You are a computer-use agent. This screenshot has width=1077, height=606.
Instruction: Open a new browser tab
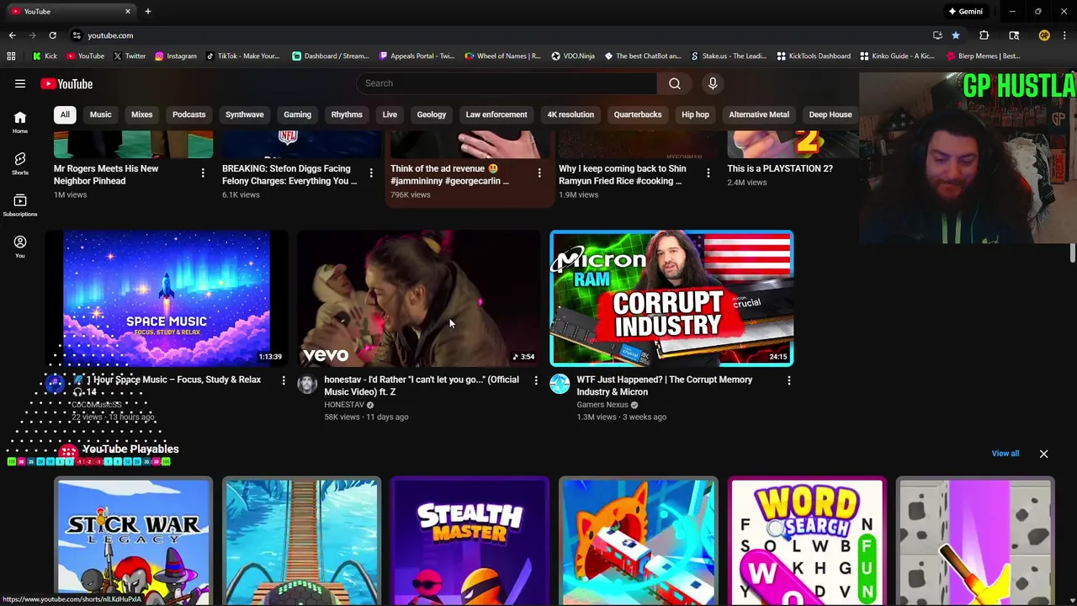(148, 11)
